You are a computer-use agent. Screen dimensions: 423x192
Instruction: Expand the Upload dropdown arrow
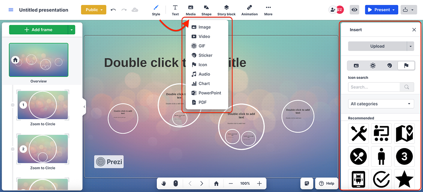pyautogui.click(x=410, y=46)
